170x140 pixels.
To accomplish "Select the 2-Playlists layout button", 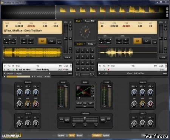I will tap(97, 135).
